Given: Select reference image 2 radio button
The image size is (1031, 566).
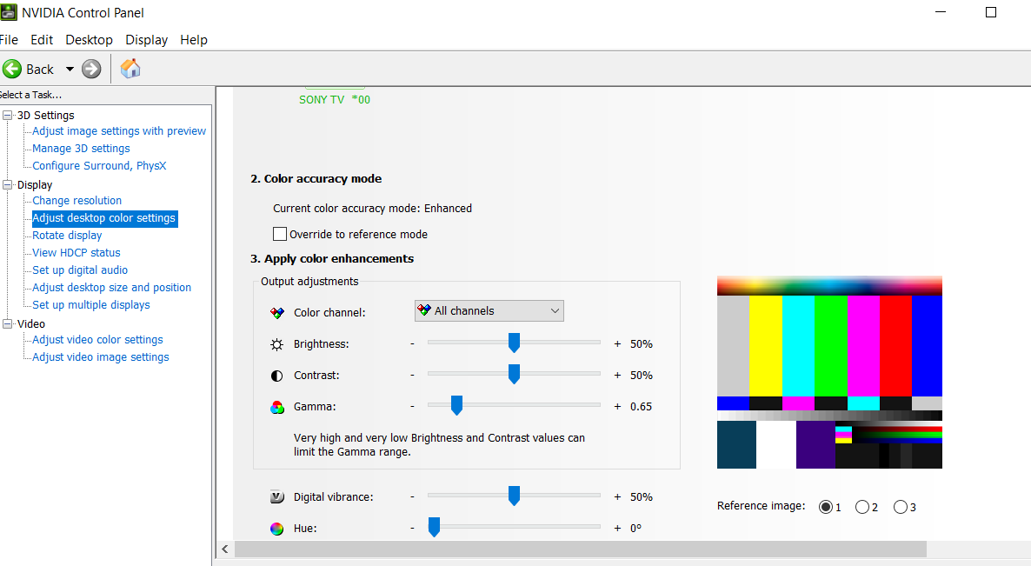Looking at the screenshot, I should 862,507.
